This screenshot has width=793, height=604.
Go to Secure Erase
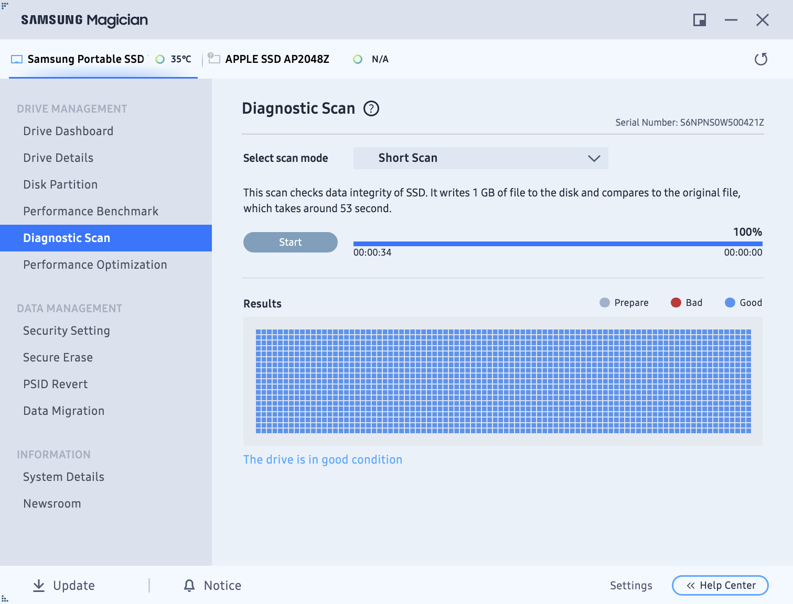[106, 357]
